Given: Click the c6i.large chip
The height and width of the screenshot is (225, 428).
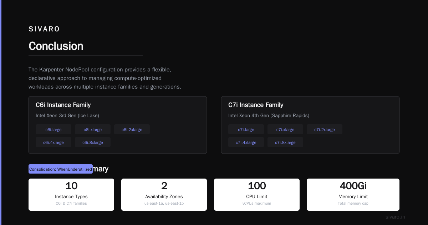Looking at the screenshot, I should (x=53, y=130).
